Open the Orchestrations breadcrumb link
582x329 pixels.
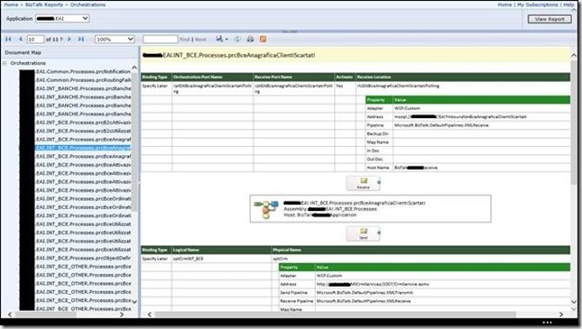[x=88, y=5]
